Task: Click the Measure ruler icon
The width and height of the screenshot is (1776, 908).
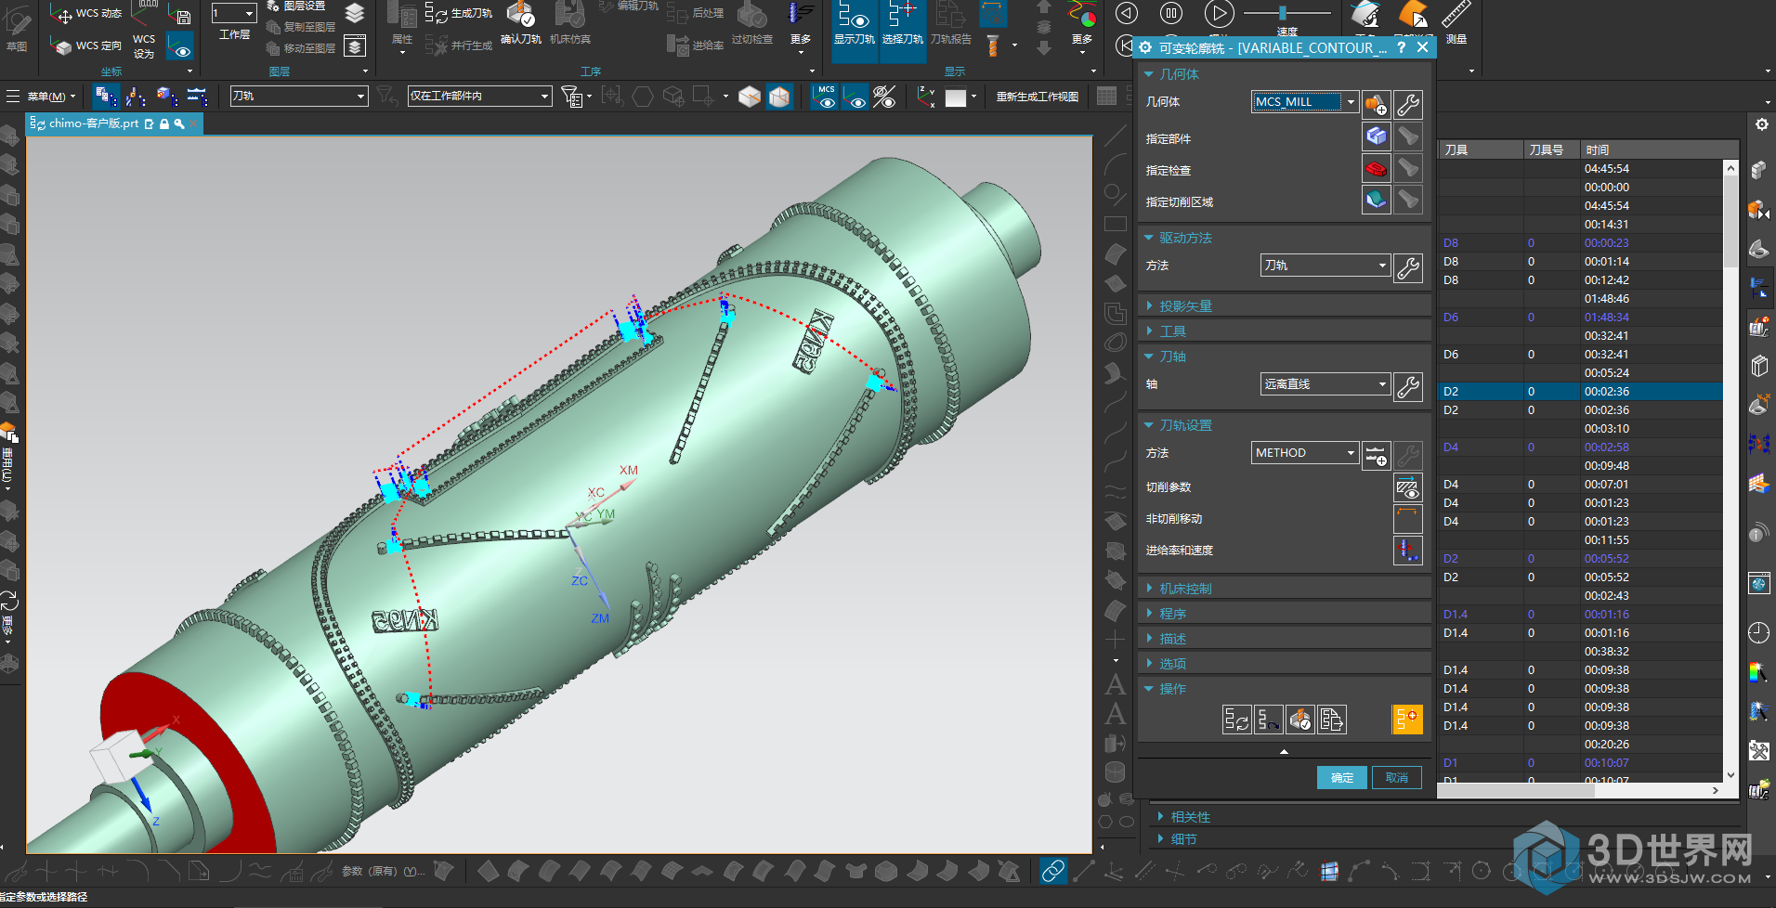Action: (1456, 23)
